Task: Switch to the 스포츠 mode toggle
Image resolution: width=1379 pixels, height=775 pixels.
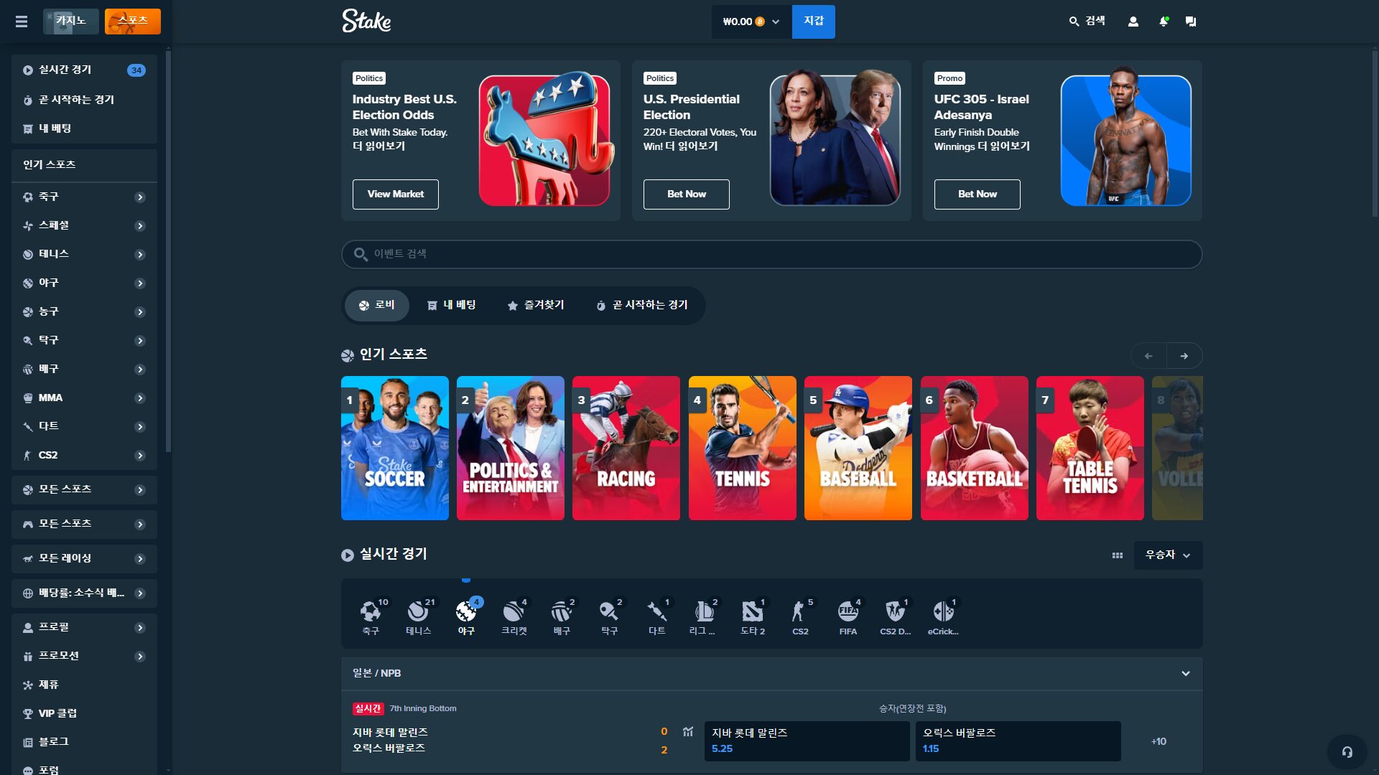Action: 133,22
